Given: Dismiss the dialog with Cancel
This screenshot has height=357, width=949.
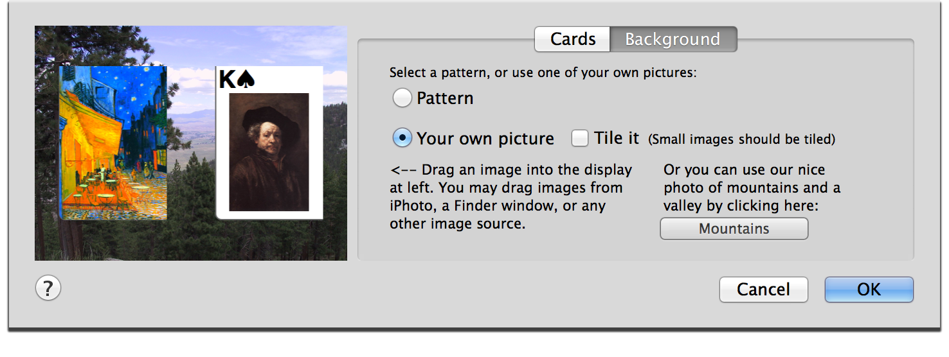Looking at the screenshot, I should pyautogui.click(x=763, y=290).
